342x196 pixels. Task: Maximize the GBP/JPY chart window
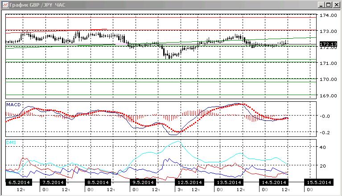pyautogui.click(x=328, y=5)
